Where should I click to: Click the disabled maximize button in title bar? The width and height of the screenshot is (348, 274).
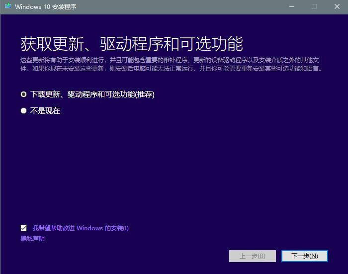(314, 6)
